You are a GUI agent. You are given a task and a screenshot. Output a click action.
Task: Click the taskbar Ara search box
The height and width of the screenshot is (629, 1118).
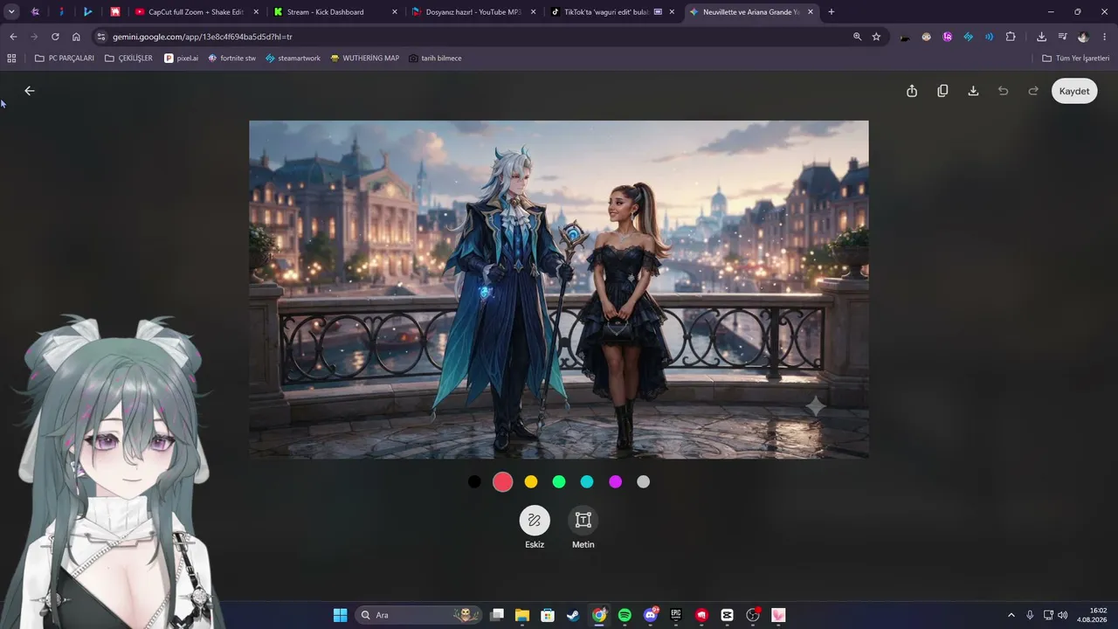click(418, 615)
